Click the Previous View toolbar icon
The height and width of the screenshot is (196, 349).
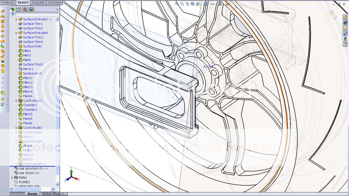coord(187,3)
